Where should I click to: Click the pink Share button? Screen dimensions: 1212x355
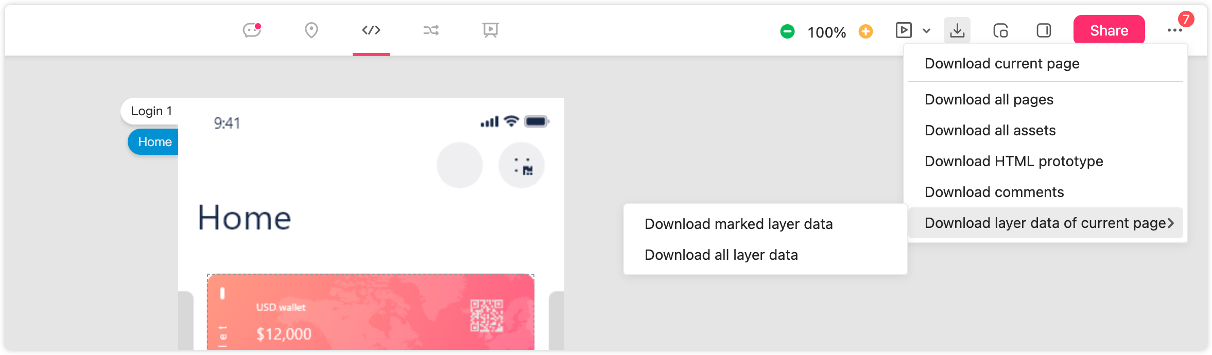pyautogui.click(x=1109, y=30)
